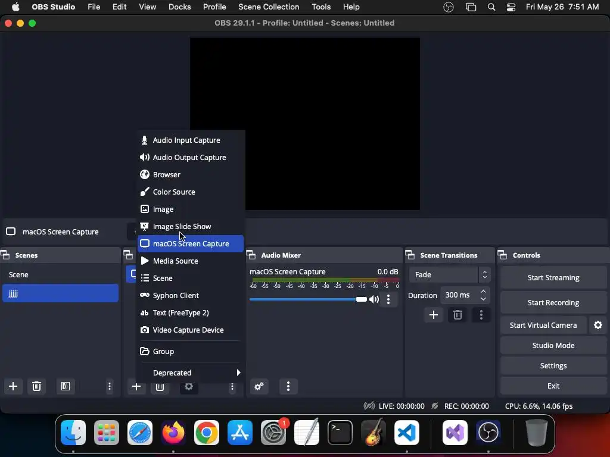Click Exit button in Controls
This screenshot has width=610, height=457.
[553, 386]
